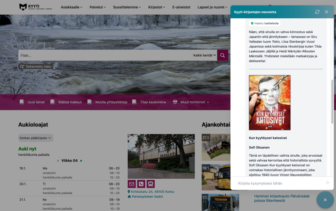Send the chat message with the arrow icon
Viewport: 336px width, 211px height.
pos(328,183)
